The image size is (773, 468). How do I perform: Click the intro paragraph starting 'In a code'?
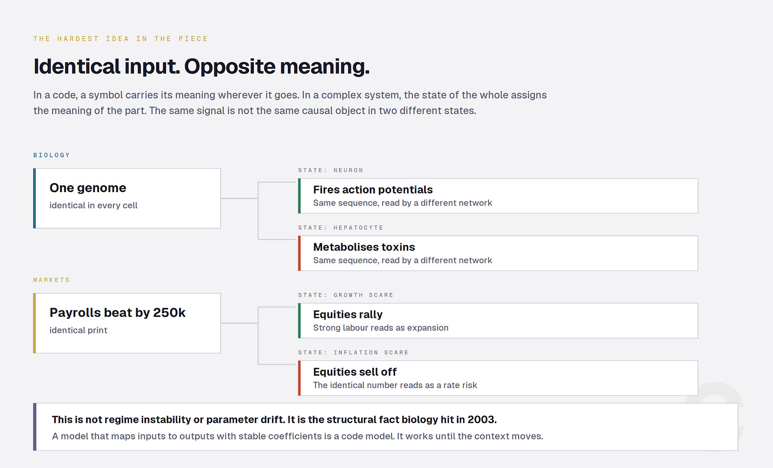[290, 103]
